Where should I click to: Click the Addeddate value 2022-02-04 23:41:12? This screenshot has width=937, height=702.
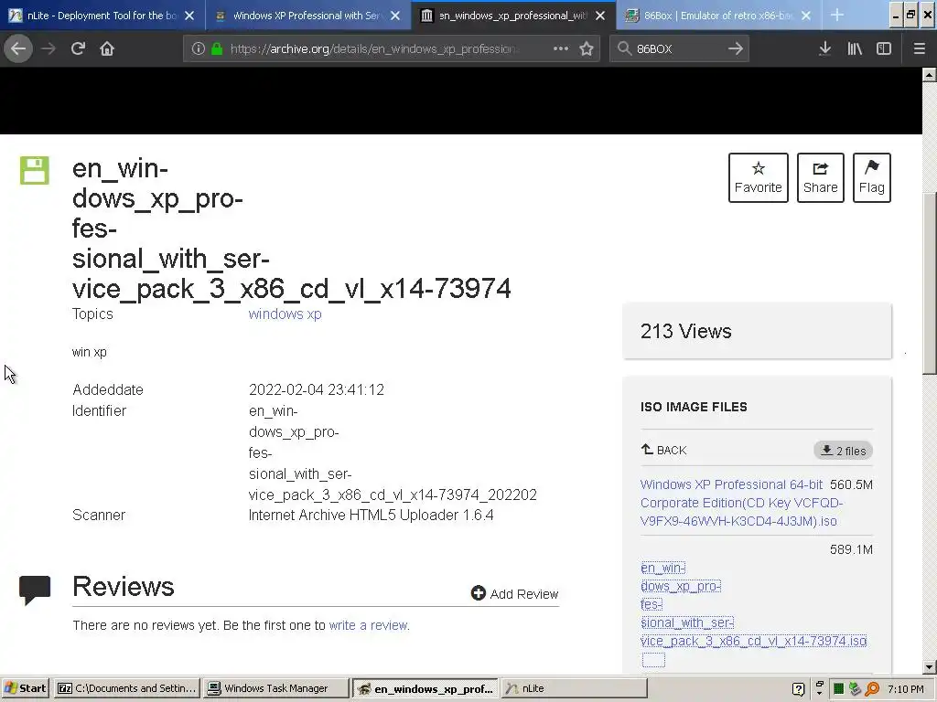pyautogui.click(x=316, y=389)
